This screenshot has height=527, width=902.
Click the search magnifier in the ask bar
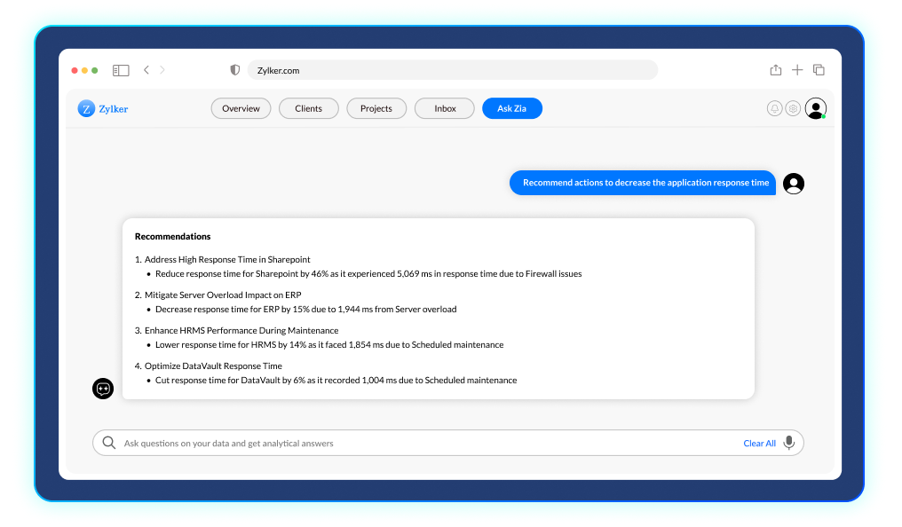click(108, 442)
